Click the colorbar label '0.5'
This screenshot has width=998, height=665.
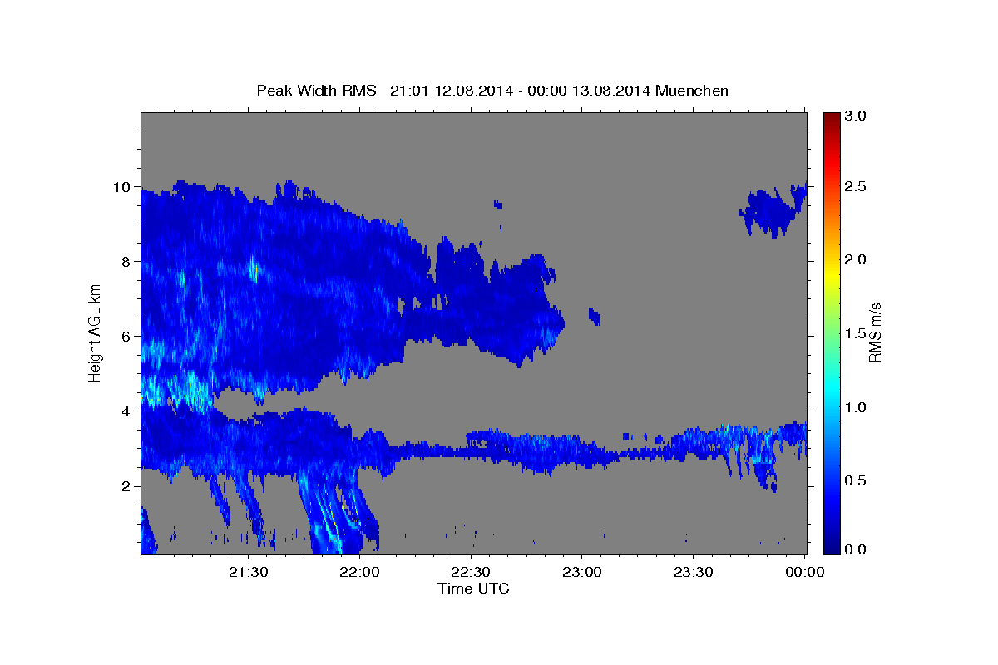click(x=856, y=481)
